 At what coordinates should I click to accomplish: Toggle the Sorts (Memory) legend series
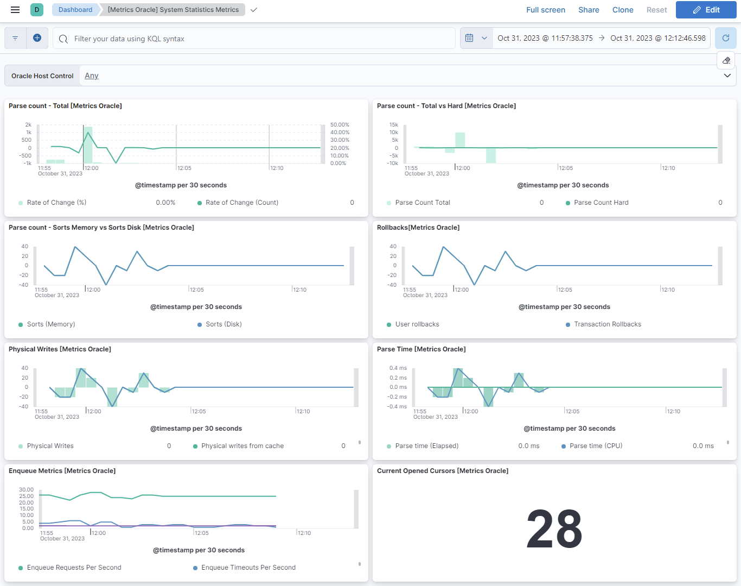pos(51,324)
